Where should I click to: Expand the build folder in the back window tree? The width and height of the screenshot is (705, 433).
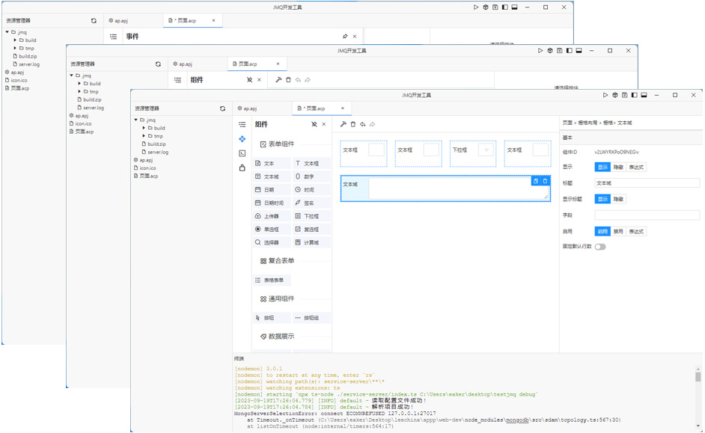coord(15,40)
